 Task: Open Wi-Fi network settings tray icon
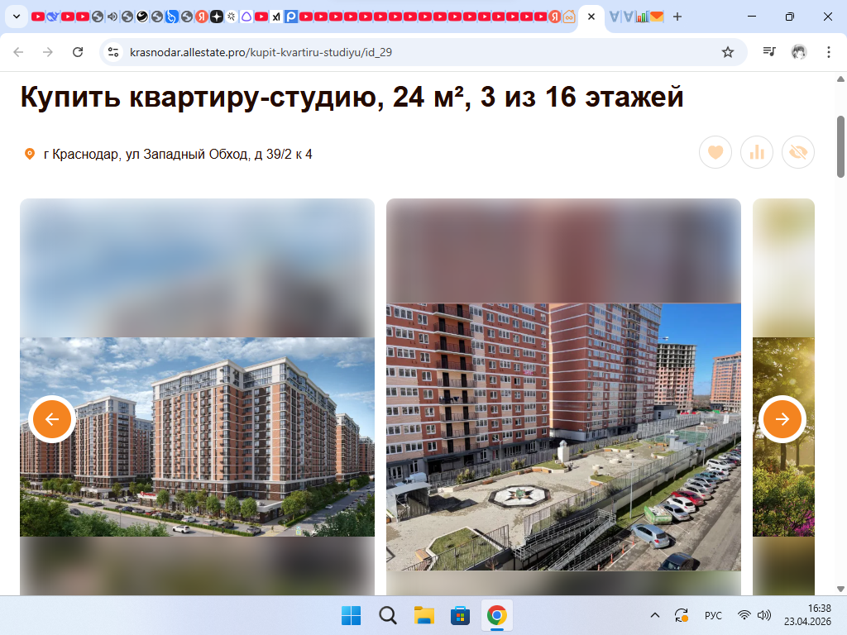coord(744,615)
